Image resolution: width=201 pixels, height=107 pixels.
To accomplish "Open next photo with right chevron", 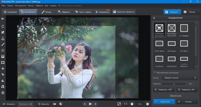I will tap(95, 104).
